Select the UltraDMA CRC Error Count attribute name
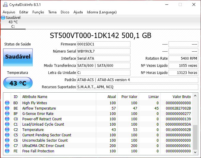This screenshot has width=201, height=158. (43, 146)
